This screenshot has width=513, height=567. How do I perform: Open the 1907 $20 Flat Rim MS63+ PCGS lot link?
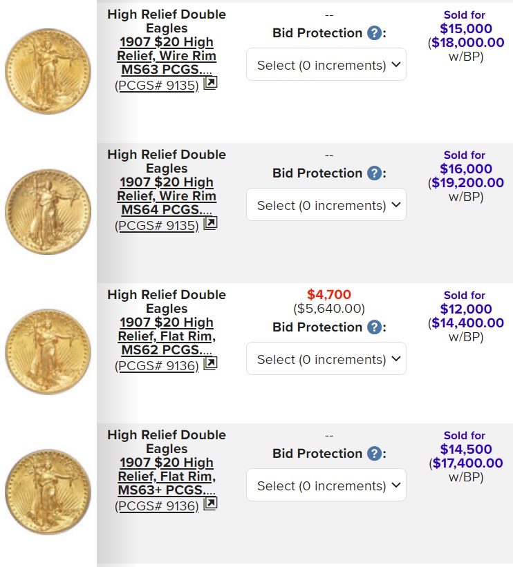click(167, 477)
